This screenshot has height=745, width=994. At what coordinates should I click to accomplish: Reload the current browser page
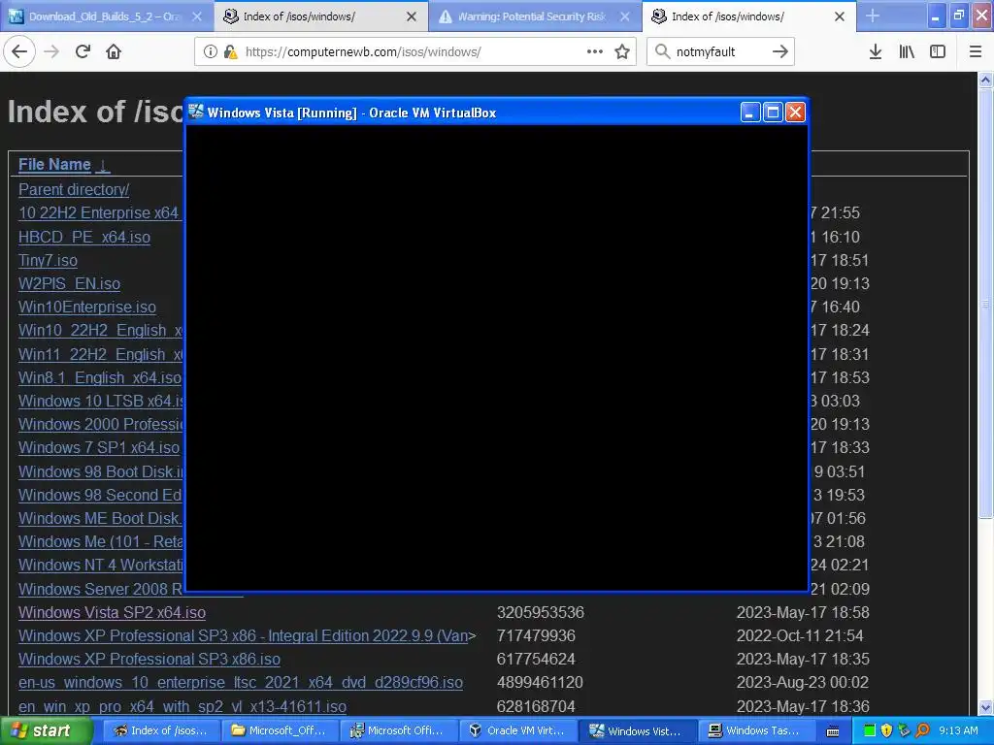(83, 51)
